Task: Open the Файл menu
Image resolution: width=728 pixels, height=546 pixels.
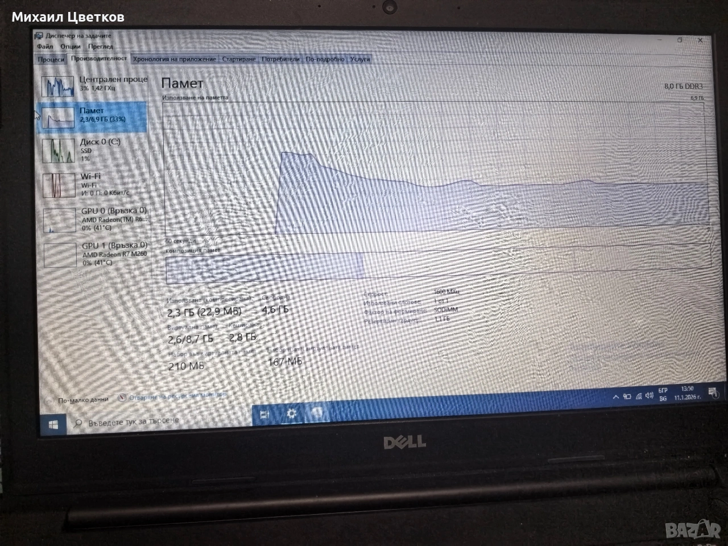Action: 45,46
